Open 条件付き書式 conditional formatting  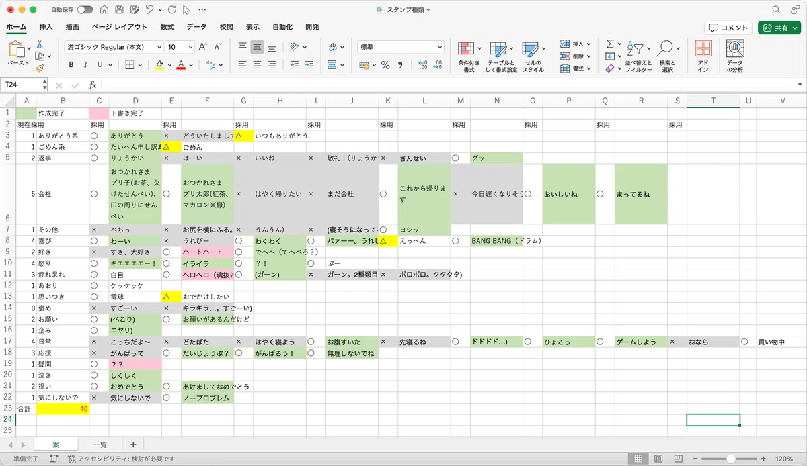(x=469, y=56)
